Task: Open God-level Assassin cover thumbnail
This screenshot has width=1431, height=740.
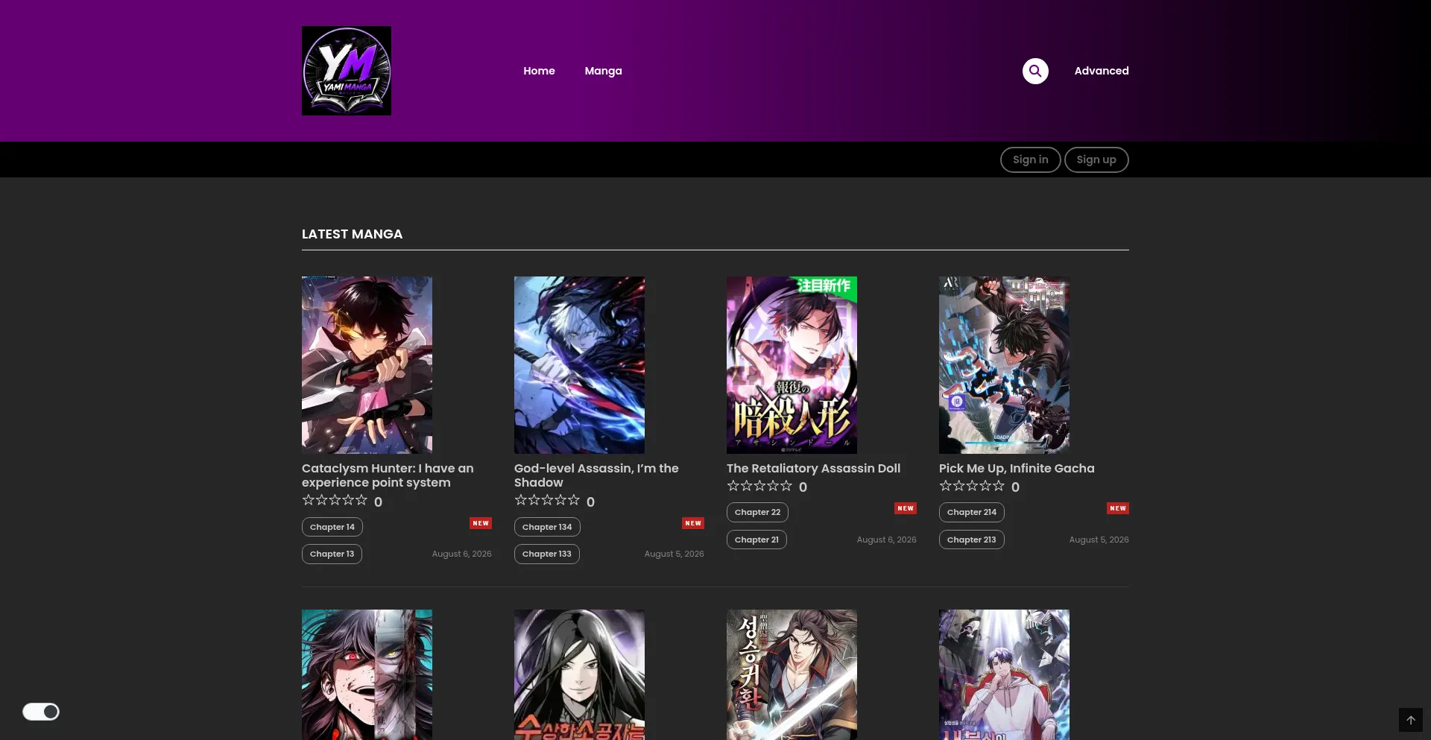Action: click(x=579, y=365)
